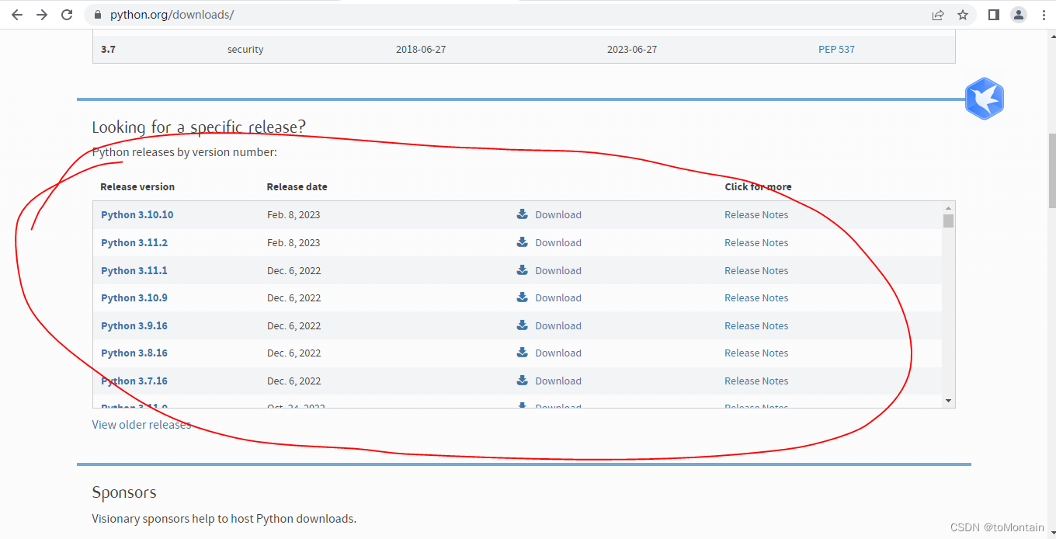
Task: Read Release Notes for Python 3.10.10
Action: click(756, 214)
